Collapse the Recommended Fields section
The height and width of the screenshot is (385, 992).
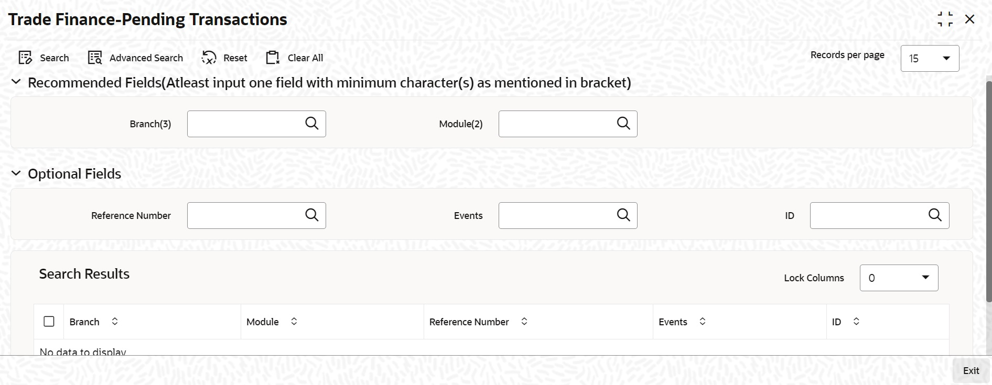point(16,82)
